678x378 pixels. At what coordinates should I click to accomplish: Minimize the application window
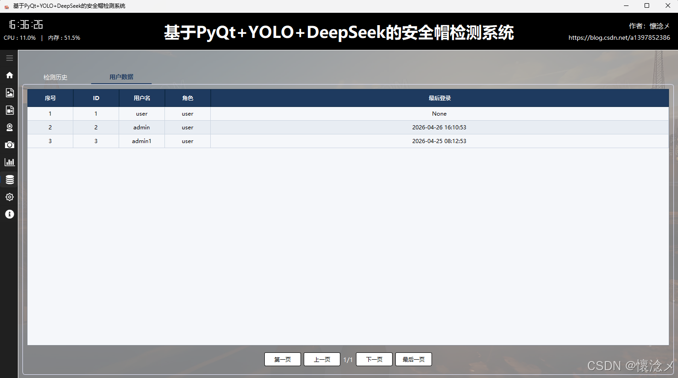[626, 6]
